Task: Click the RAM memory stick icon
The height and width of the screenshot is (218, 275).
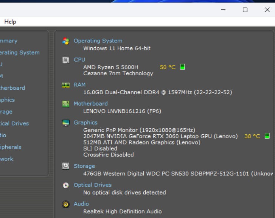Action: coord(66,85)
